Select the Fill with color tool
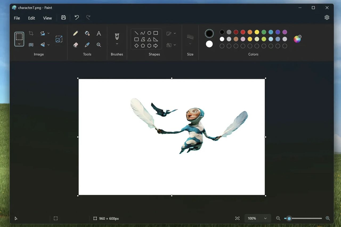Viewport: 341px width, 227px height. click(87, 33)
